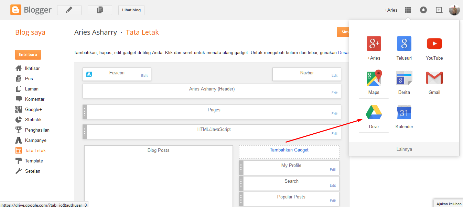Screen dimensions: 463x207
Task: Edit the Navbar gadget
Action: click(x=335, y=75)
